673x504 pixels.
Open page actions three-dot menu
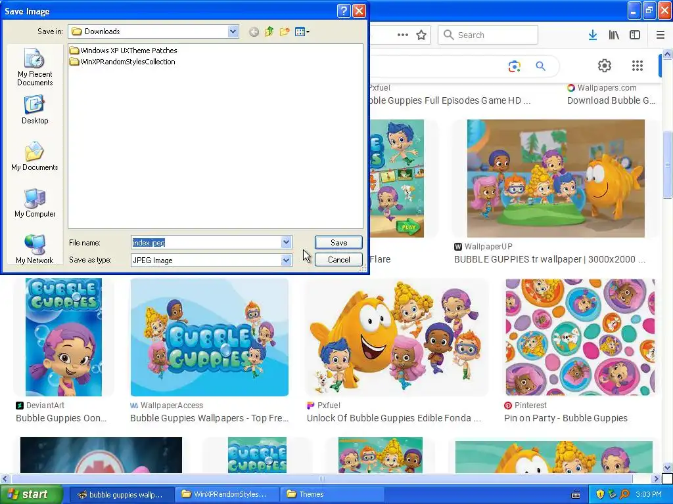click(403, 35)
